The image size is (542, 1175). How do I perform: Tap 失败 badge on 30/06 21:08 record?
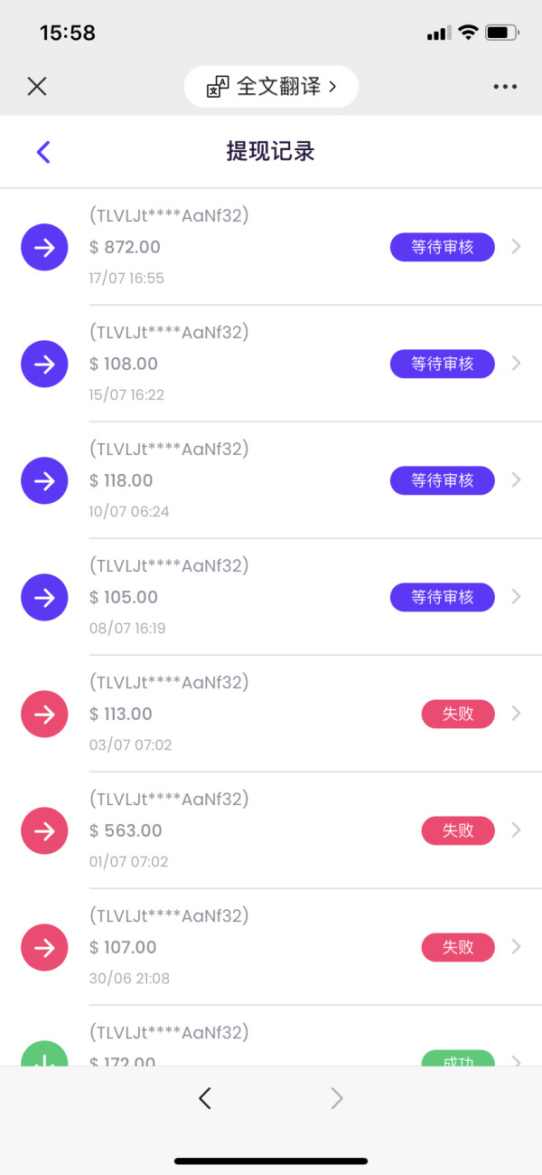458,947
